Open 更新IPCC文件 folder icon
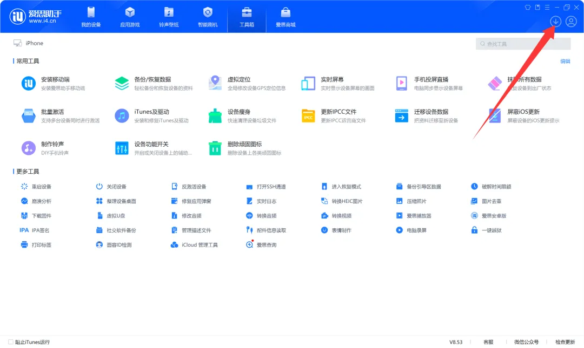The height and width of the screenshot is (348, 584). pyautogui.click(x=308, y=115)
